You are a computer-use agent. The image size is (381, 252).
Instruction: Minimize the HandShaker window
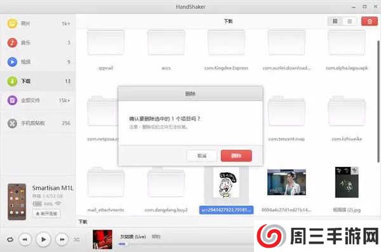tap(354, 7)
